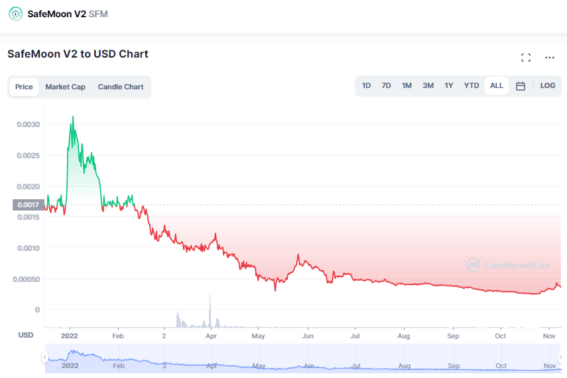Click the Apr x-axis label
Image resolution: width=567 pixels, height=378 pixels.
211,336
